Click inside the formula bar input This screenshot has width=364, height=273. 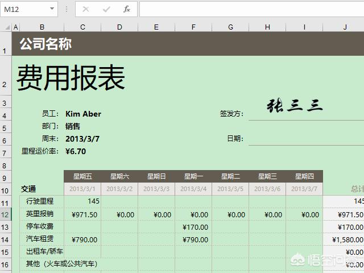pos(250,9)
